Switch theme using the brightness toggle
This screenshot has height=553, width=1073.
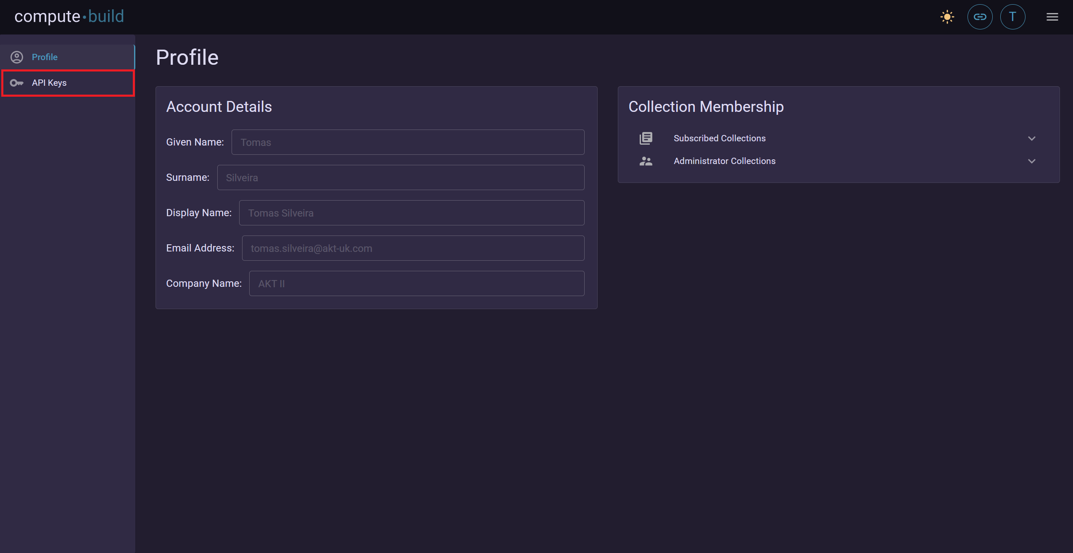[x=947, y=17]
